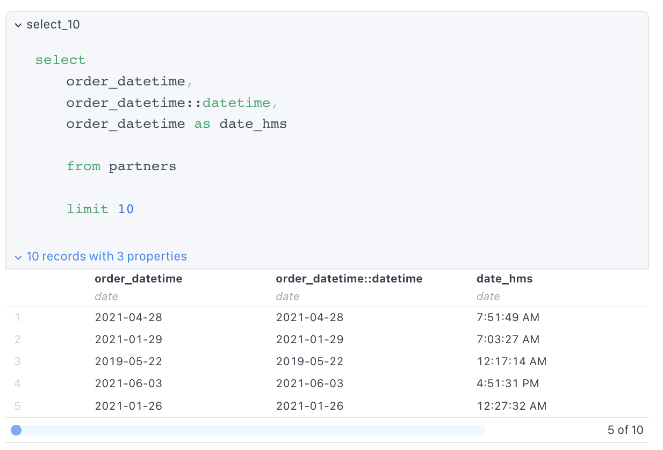Select the date_hms alias in the SQL
663x450 pixels.
pos(253,124)
